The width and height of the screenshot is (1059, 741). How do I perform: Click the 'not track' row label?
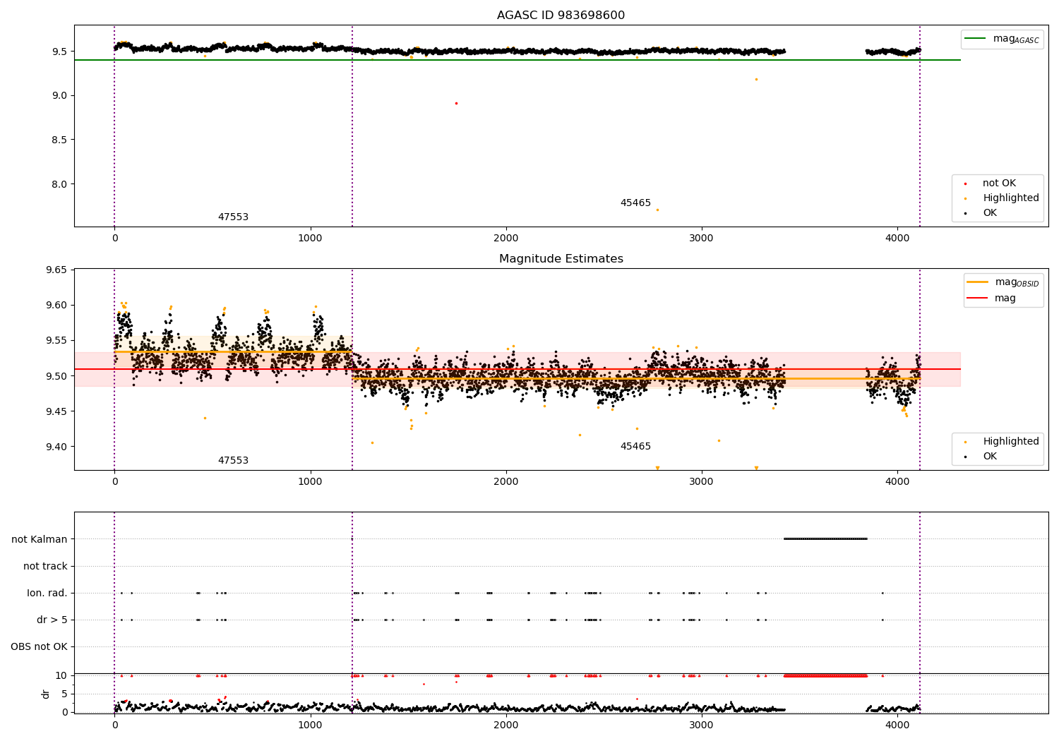pos(45,567)
